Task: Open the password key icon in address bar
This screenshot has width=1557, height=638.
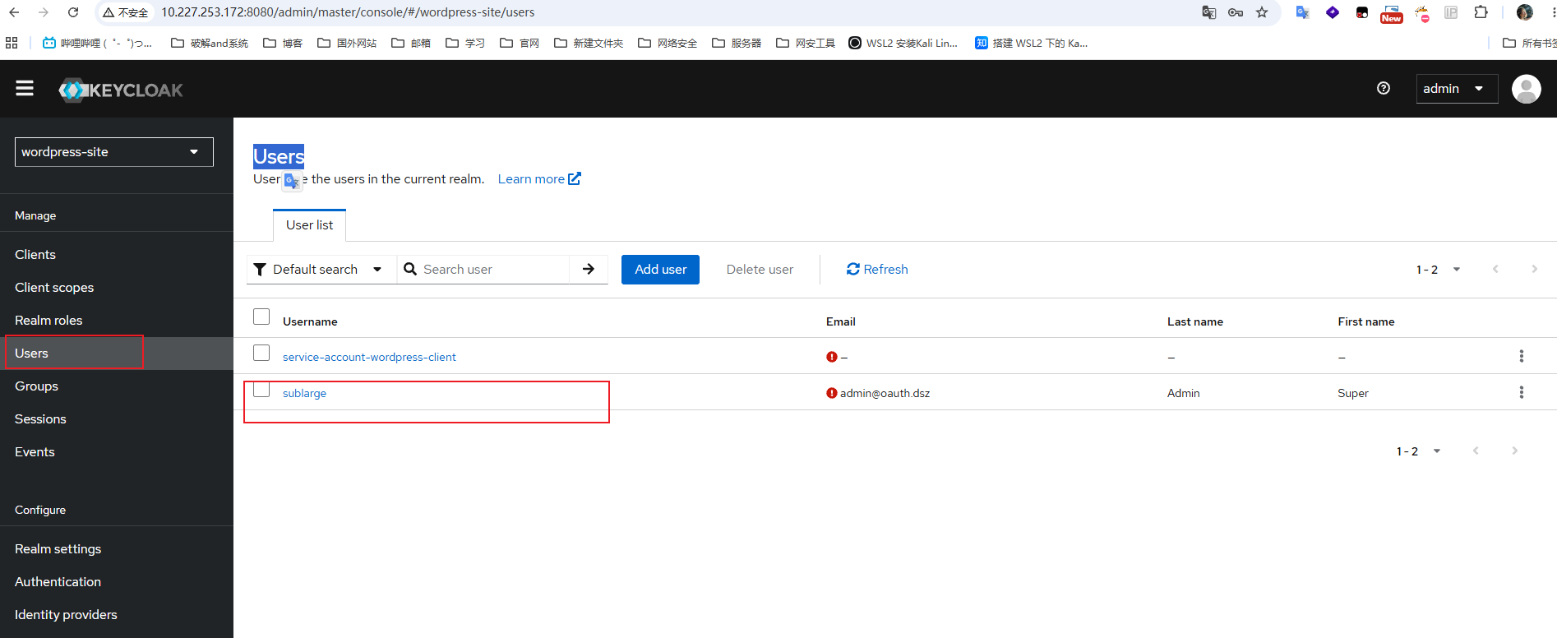Action: [1236, 12]
